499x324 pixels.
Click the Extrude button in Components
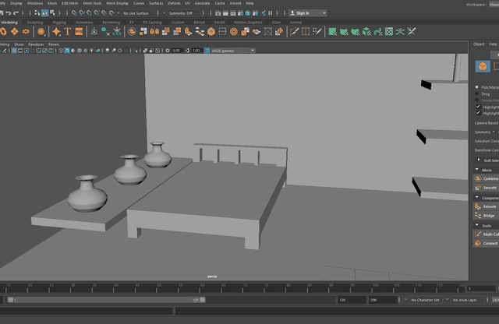click(487, 206)
